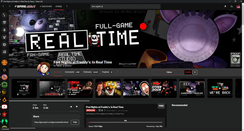Click the installation progress bar at 4%
The width and height of the screenshot is (244, 131).
(x=126, y=122)
